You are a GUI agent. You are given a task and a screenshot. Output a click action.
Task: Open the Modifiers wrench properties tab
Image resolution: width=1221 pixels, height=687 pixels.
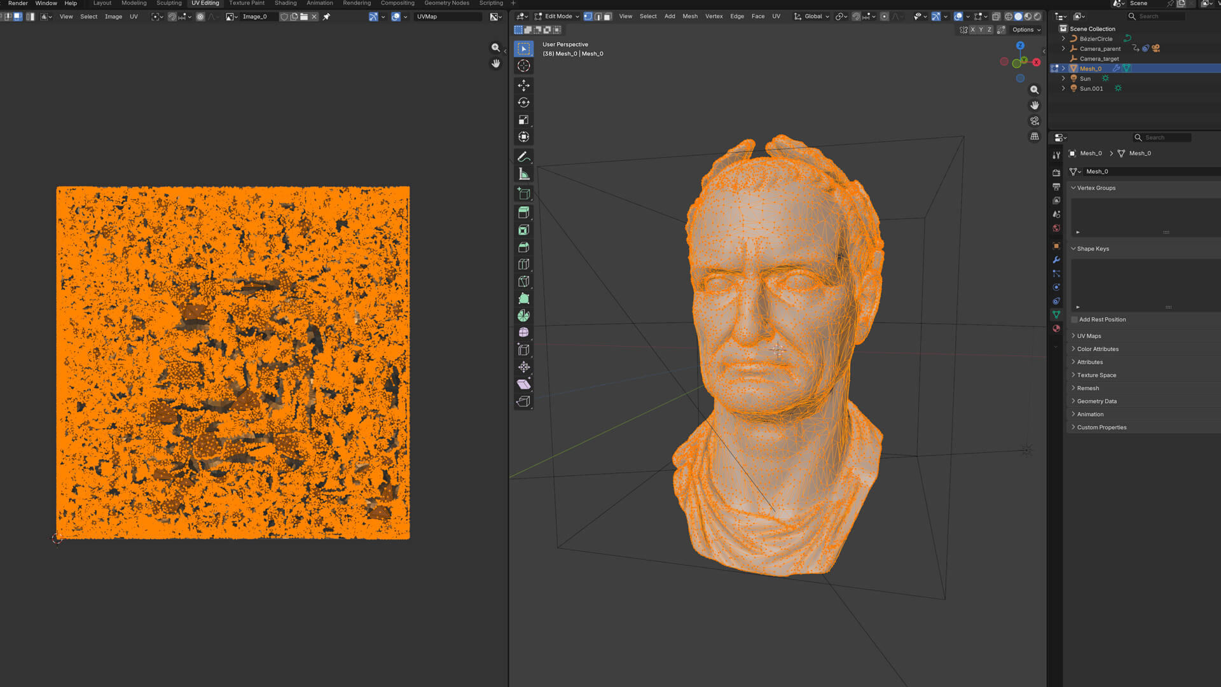[1056, 260]
